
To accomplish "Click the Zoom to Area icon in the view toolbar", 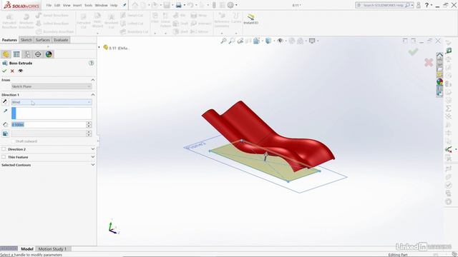I will tap(232, 41).
